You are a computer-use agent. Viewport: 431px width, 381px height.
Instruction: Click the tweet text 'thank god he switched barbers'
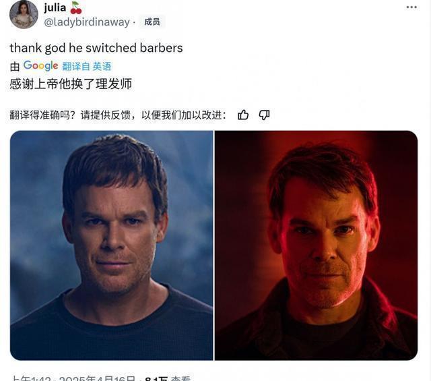[96, 48]
